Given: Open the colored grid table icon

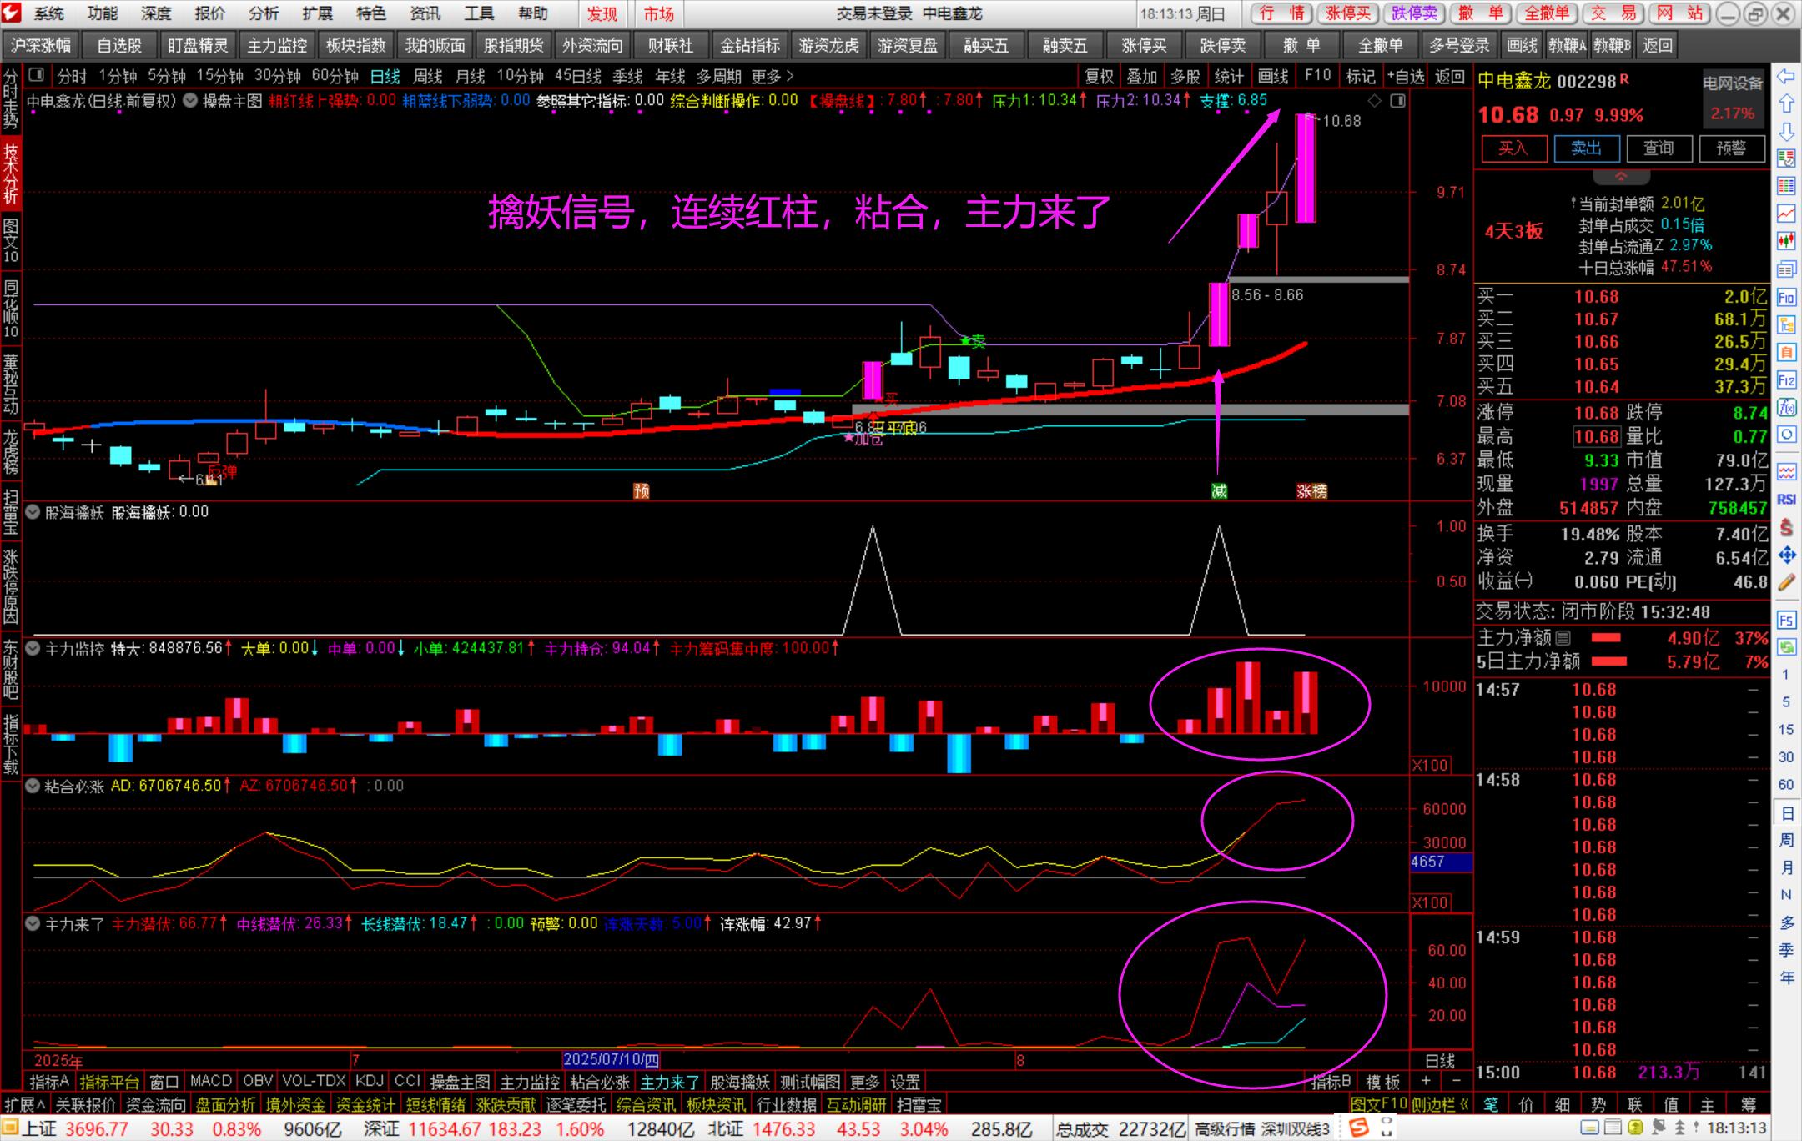Looking at the screenshot, I should point(1786,186).
